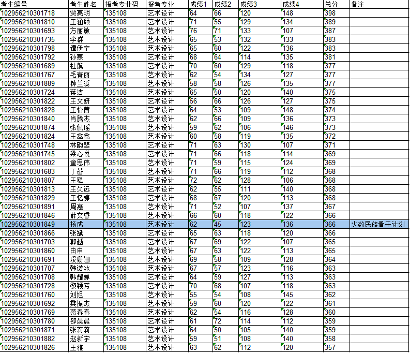The height and width of the screenshot is (353, 410).
Task: Click the total score cell 357
Action: [336, 347]
